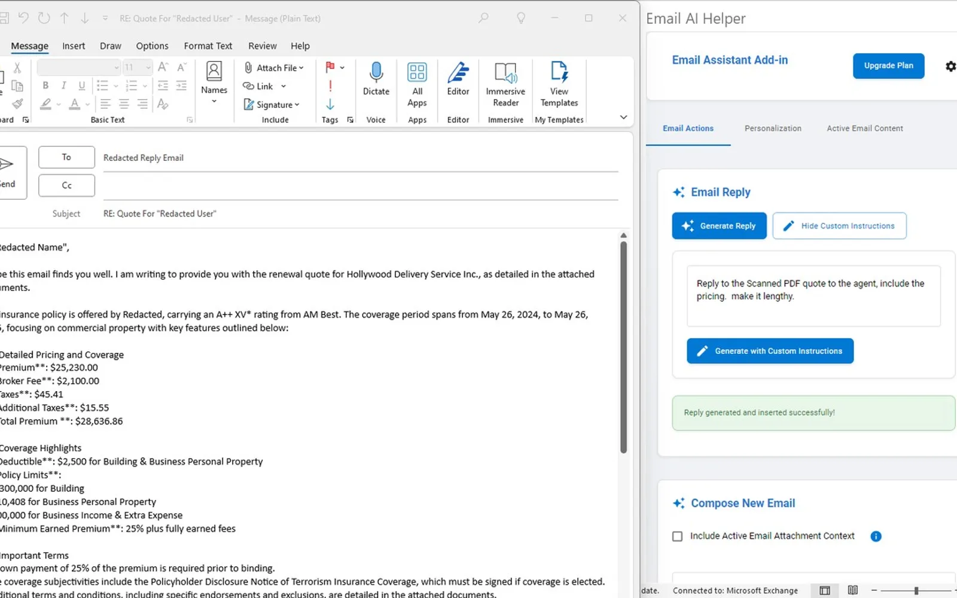Click the To recipient button

[66, 157]
